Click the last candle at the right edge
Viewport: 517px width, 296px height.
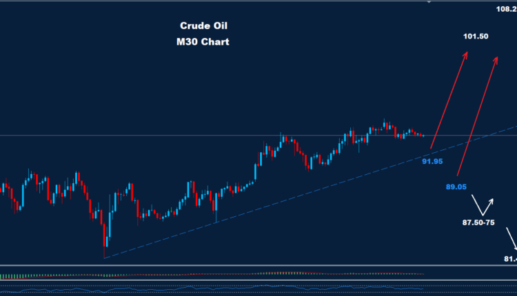[x=423, y=135]
